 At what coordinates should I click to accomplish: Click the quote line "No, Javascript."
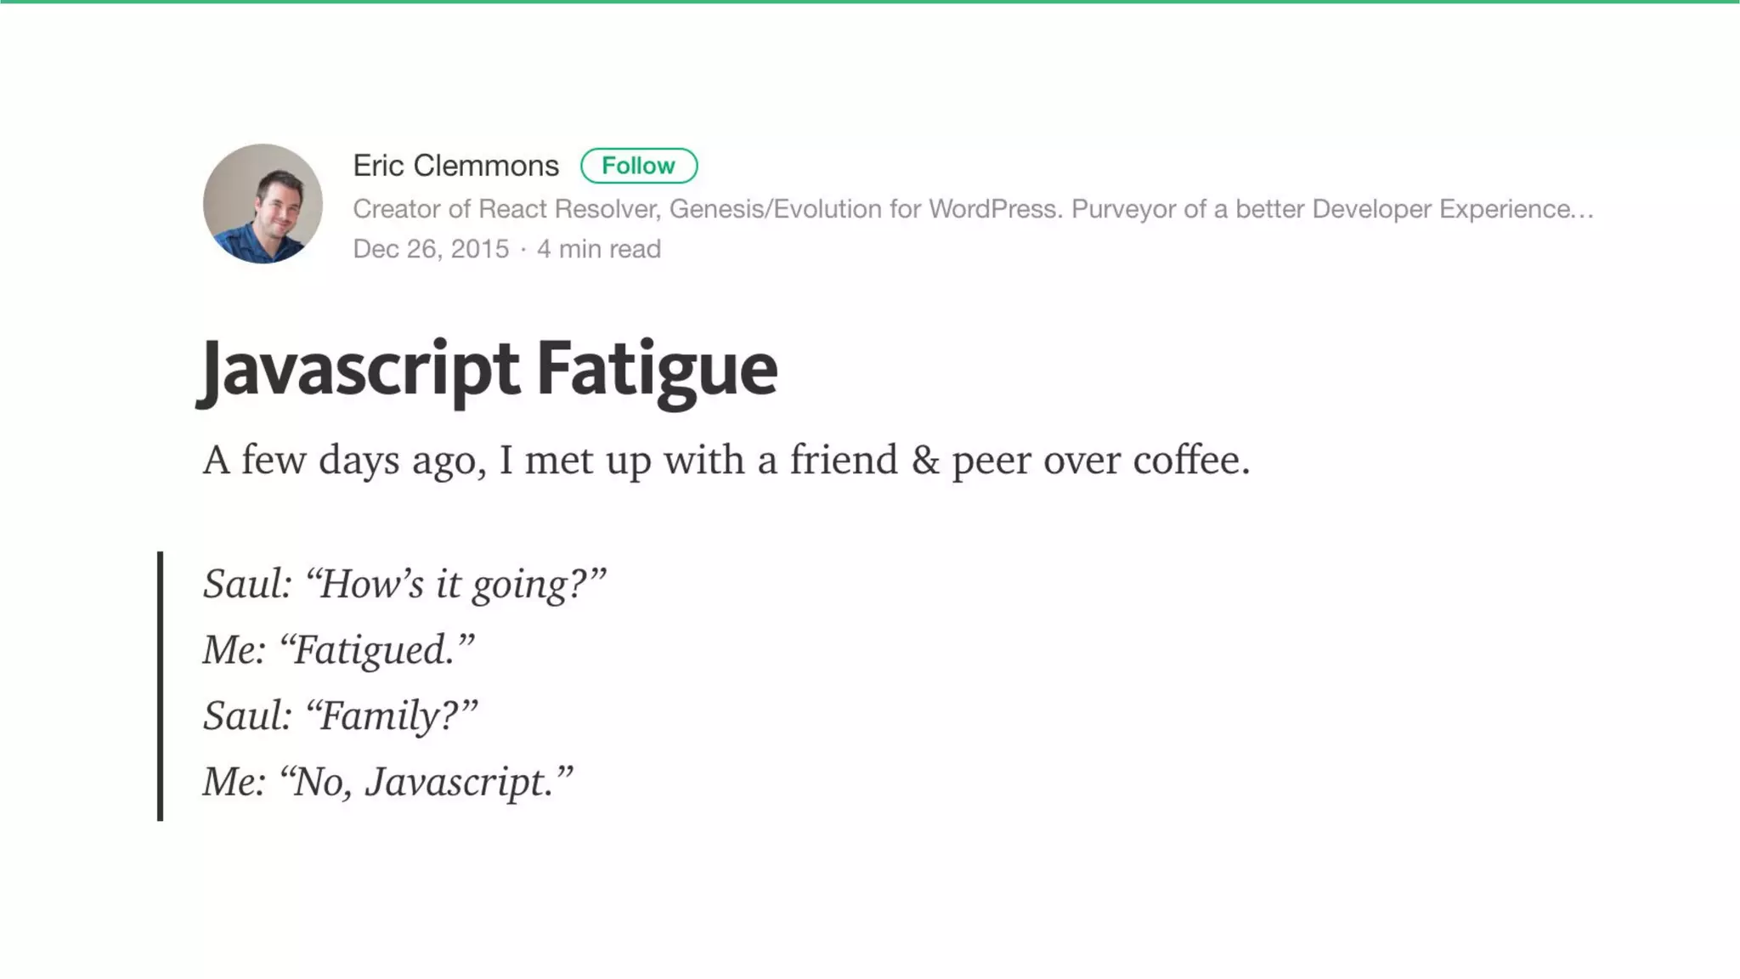pyautogui.click(x=387, y=782)
